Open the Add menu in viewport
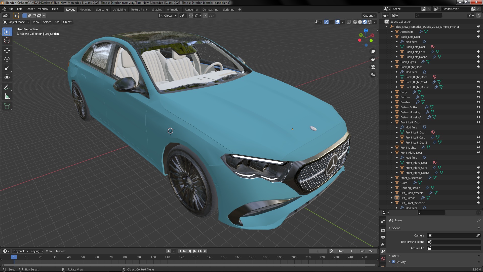483x272 pixels. tap(57, 22)
